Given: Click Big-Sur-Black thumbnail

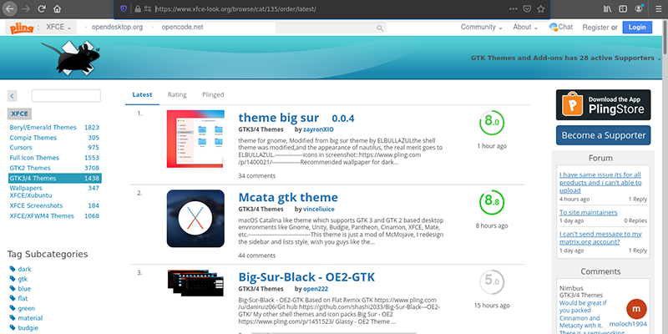Looking at the screenshot, I should [x=195, y=283].
